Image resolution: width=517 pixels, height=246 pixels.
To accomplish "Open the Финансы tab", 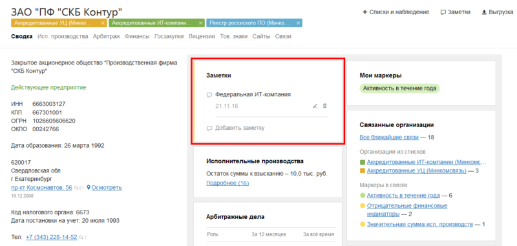I will 137,37.
